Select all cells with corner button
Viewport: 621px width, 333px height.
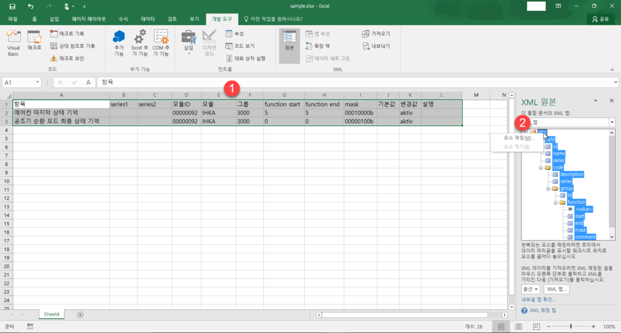[6, 96]
